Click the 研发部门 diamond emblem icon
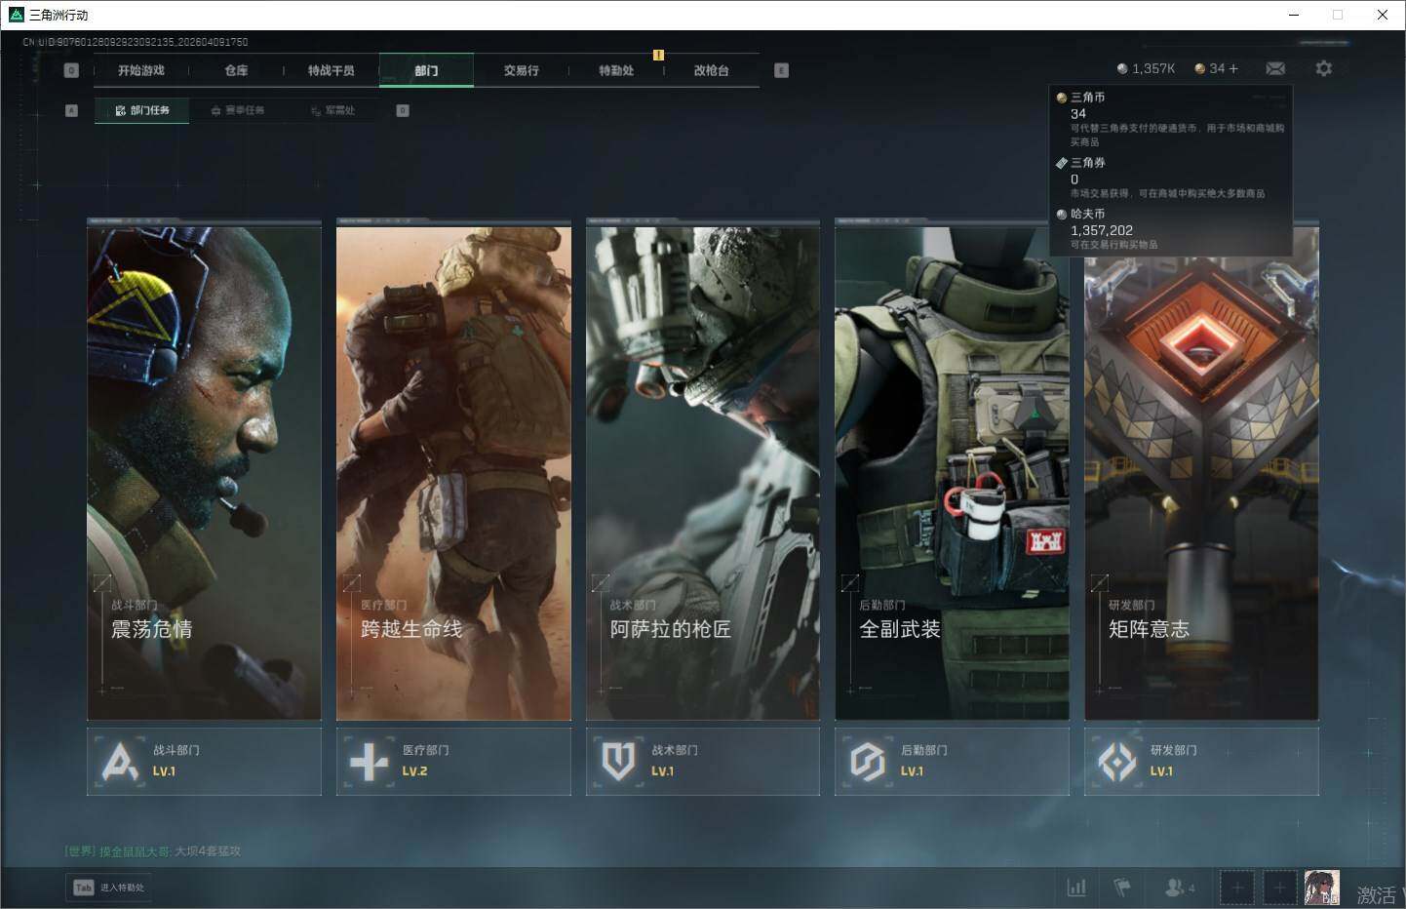This screenshot has width=1406, height=909. coord(1116,762)
